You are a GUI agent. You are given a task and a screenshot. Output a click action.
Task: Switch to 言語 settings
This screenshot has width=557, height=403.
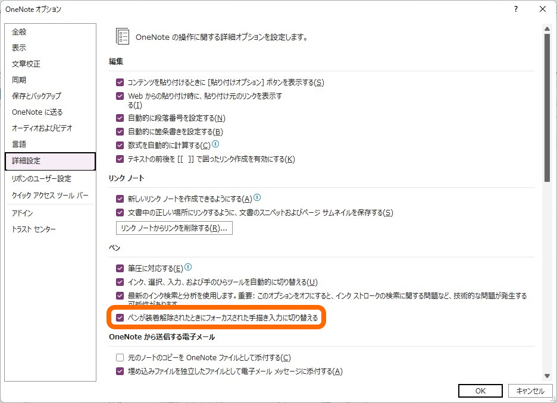tap(18, 144)
